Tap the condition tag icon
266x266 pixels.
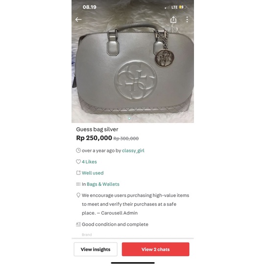[x=78, y=173]
